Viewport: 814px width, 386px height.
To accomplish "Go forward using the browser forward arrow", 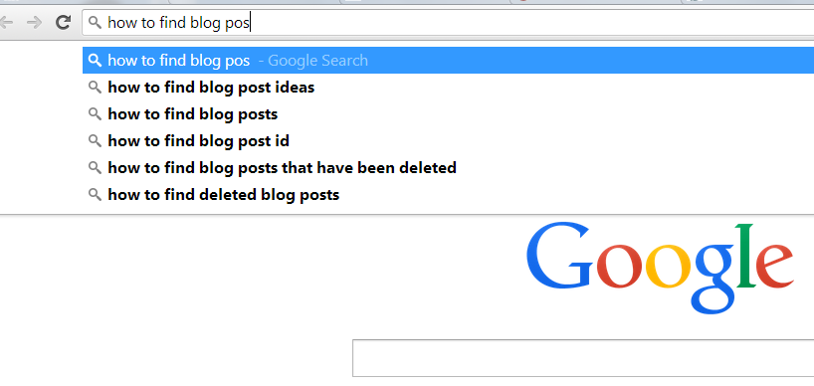I will pos(34,22).
